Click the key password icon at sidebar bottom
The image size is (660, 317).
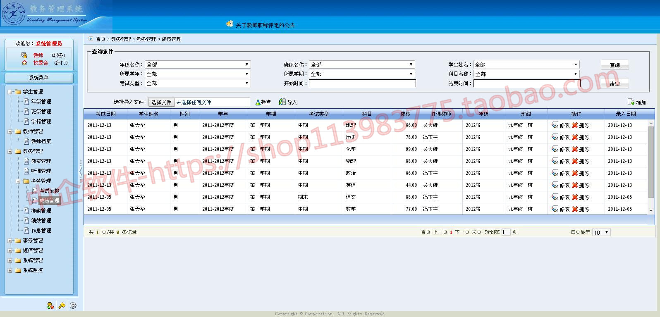(62, 305)
